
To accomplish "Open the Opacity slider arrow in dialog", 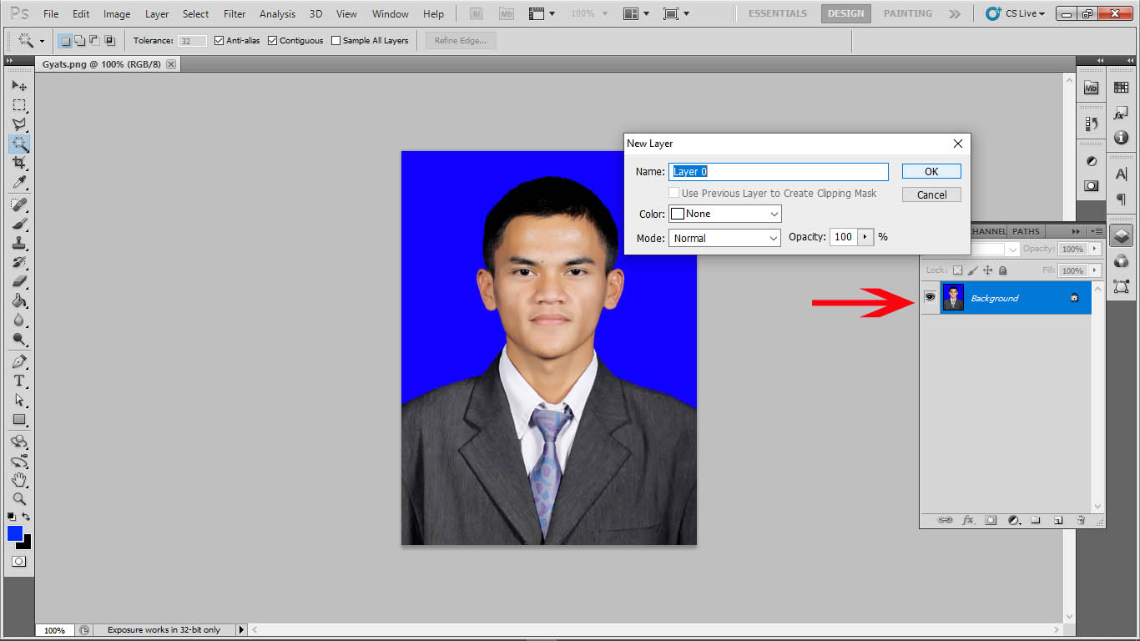I will pyautogui.click(x=865, y=237).
